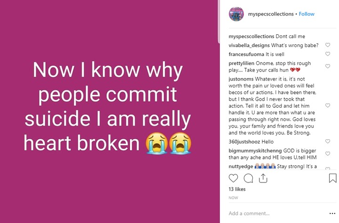
Task: Like the post with the heart icon
Action: [x=233, y=178]
